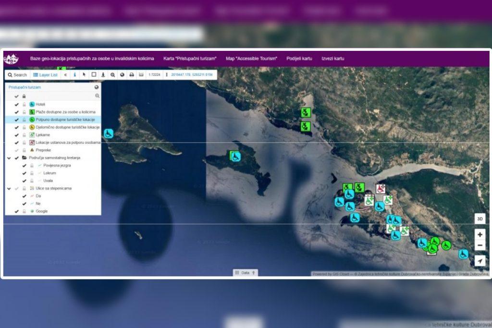Click the globe full-extent icon in toolbar
492x328 pixels.
[122, 75]
